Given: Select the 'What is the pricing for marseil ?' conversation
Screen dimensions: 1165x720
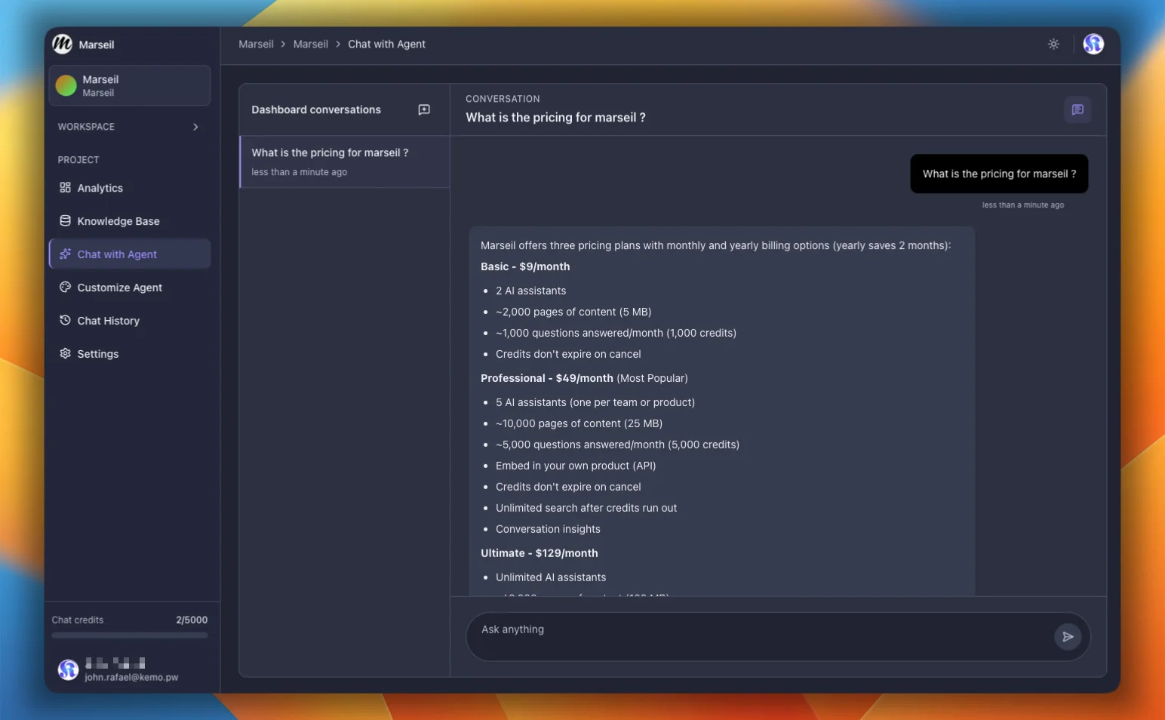Looking at the screenshot, I should (x=345, y=162).
